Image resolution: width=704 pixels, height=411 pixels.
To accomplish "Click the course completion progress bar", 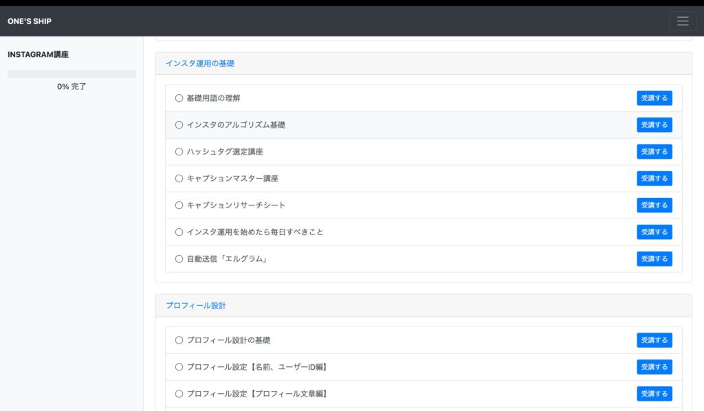I will (71, 74).
